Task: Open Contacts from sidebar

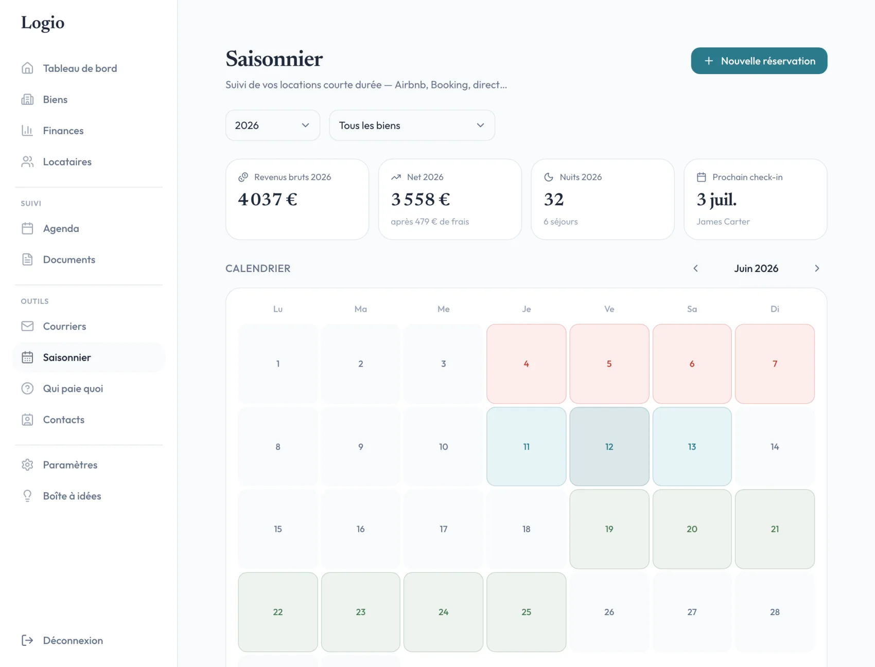Action: (x=89, y=420)
